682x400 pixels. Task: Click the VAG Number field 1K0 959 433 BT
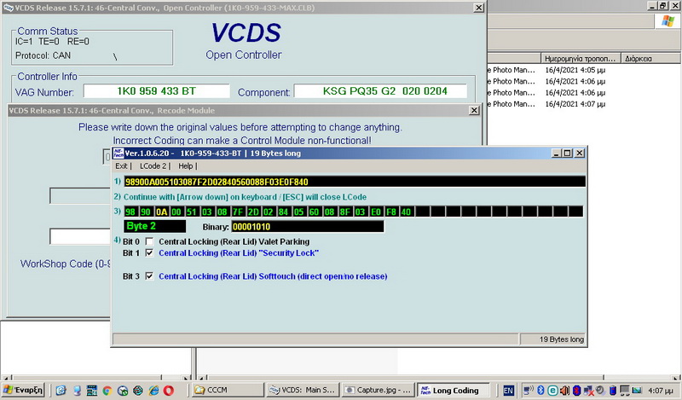pyautogui.click(x=156, y=91)
